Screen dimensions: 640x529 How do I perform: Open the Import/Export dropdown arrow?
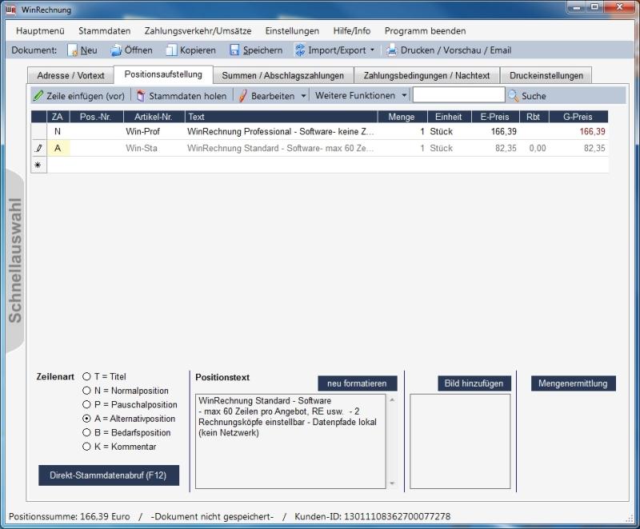372,50
